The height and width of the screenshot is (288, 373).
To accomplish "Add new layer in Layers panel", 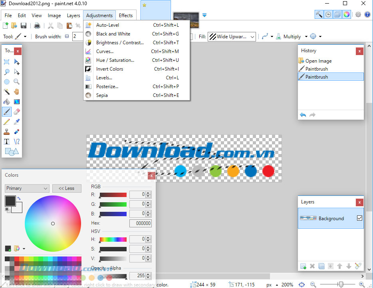I will click(303, 266).
